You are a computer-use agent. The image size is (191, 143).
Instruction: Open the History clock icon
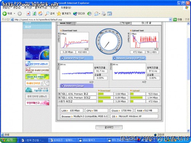click(89, 14)
